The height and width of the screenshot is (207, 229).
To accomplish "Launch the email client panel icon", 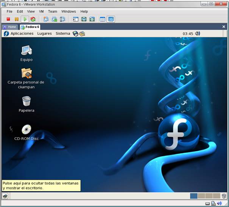I will click(x=82, y=34).
